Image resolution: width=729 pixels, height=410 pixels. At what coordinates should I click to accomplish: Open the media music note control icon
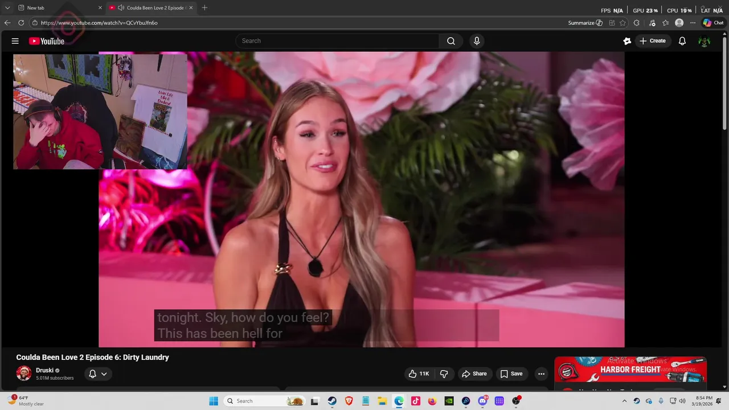(652, 23)
